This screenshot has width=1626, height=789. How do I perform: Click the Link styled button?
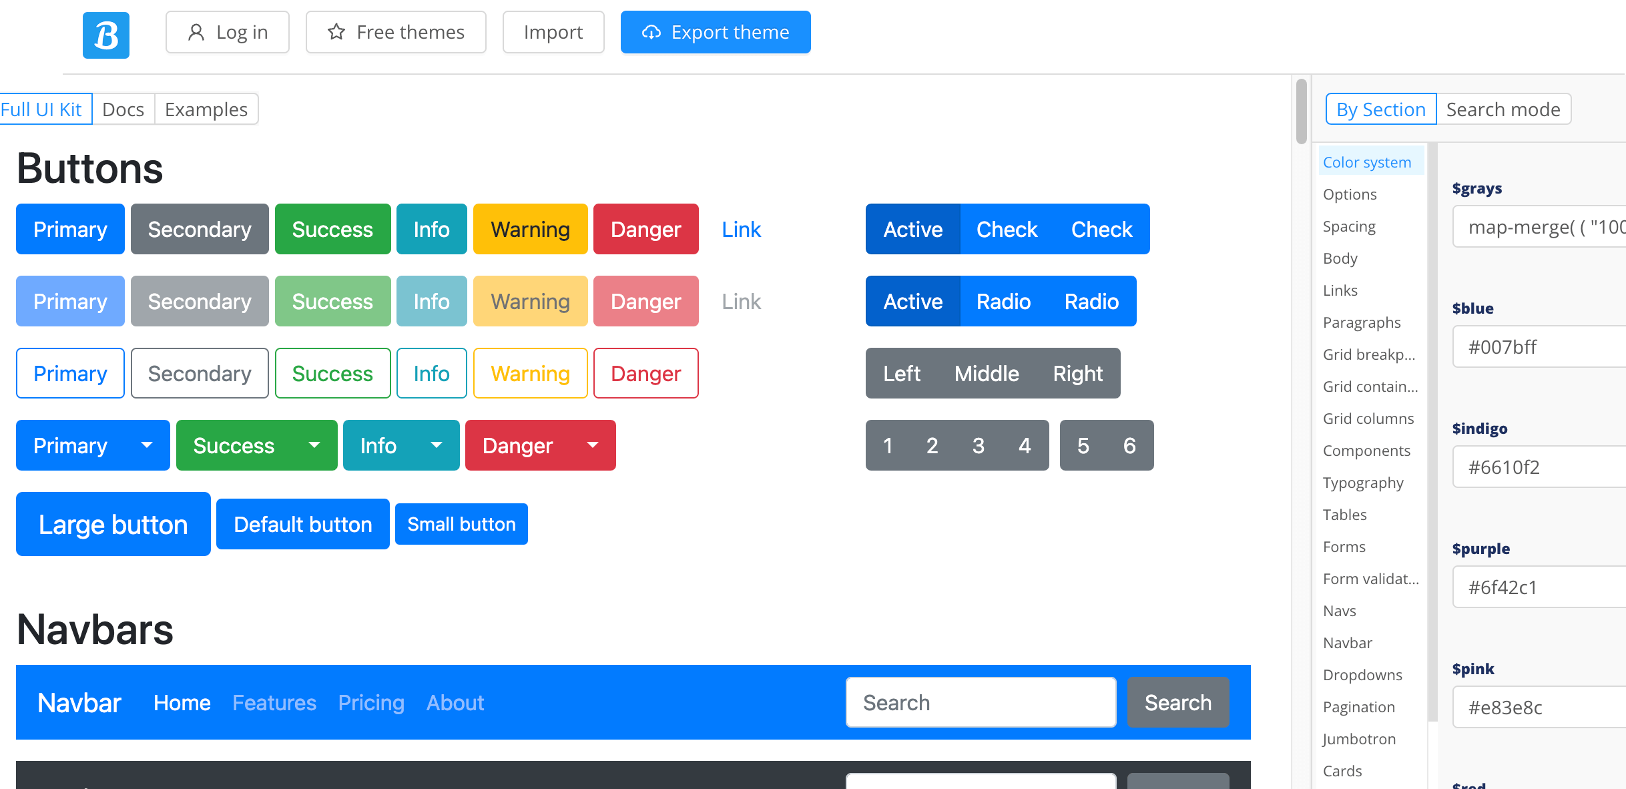pyautogui.click(x=741, y=229)
